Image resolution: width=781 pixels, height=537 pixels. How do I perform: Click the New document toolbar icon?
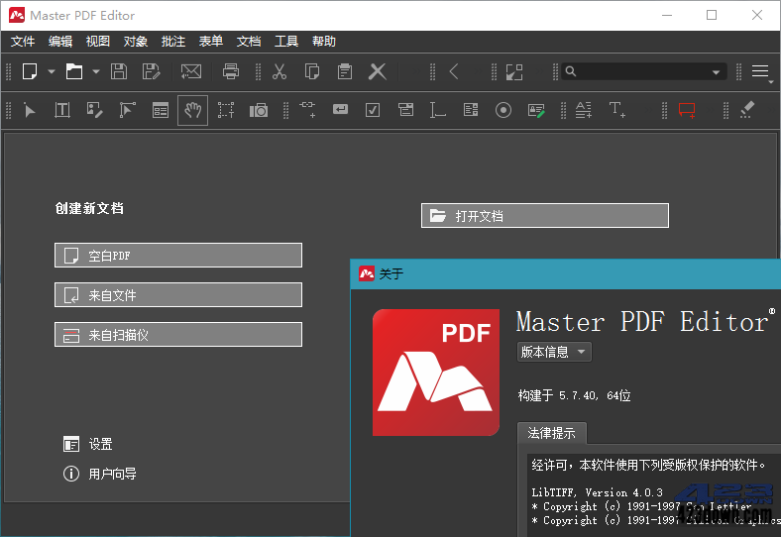click(x=30, y=71)
